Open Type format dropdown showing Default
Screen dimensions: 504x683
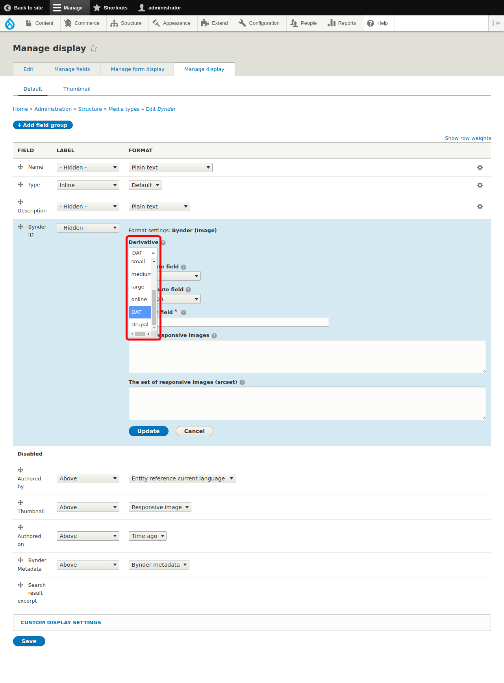pyautogui.click(x=145, y=185)
